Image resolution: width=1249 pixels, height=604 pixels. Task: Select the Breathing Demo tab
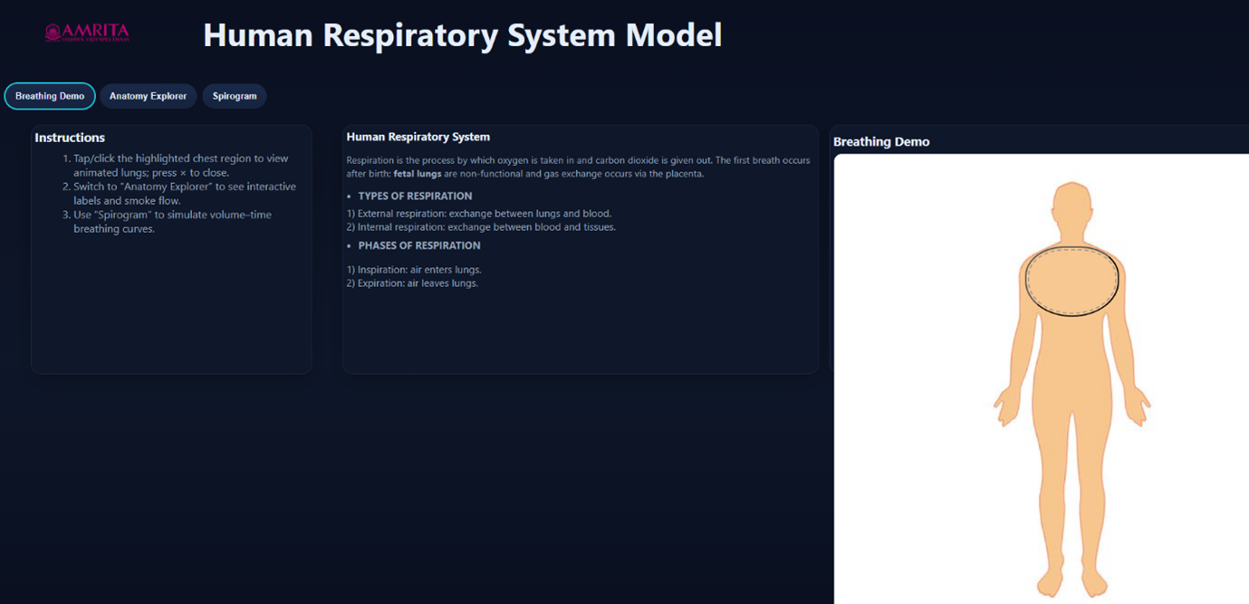pyautogui.click(x=50, y=96)
